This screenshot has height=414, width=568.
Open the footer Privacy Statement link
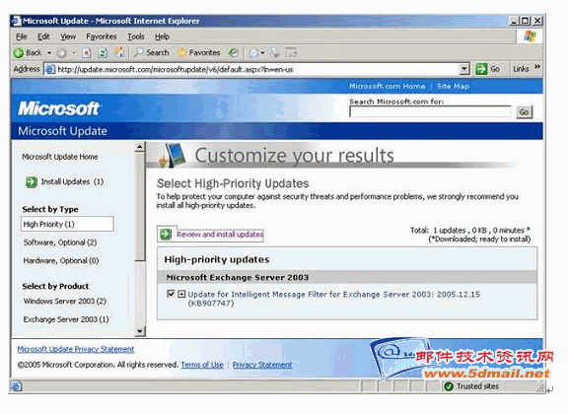[x=262, y=365]
